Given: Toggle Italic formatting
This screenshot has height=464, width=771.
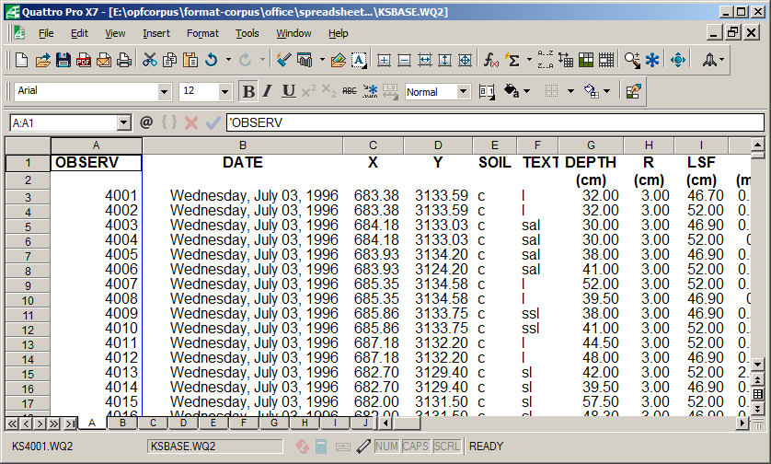Looking at the screenshot, I should [x=268, y=91].
